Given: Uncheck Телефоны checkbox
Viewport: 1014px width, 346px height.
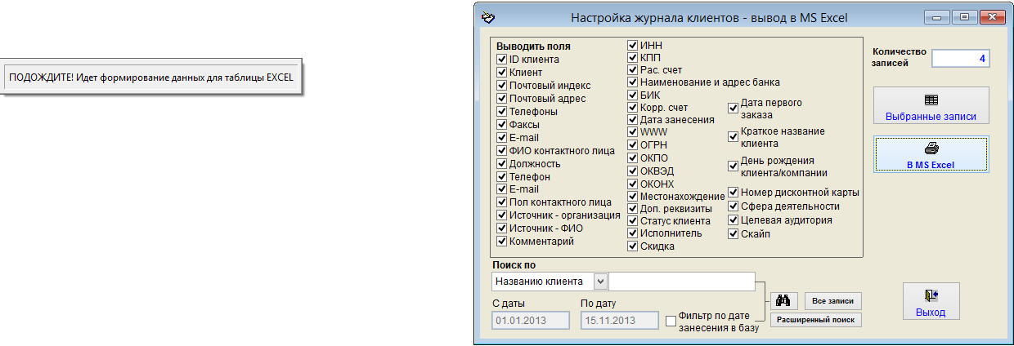Looking at the screenshot, I should (502, 112).
